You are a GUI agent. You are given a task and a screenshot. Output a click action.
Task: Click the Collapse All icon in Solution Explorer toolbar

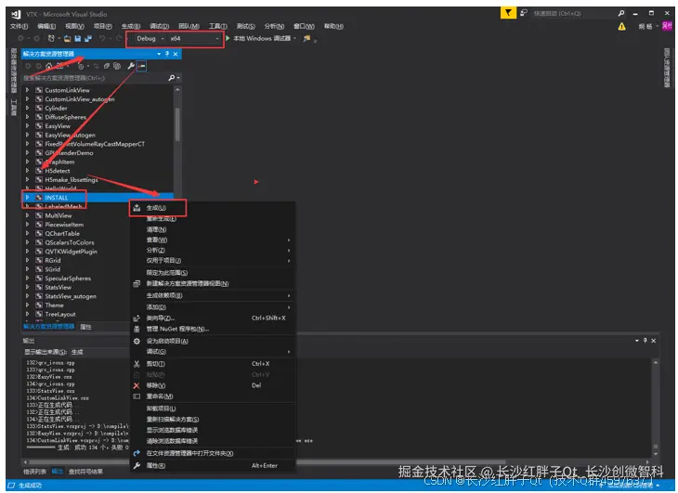(107, 66)
